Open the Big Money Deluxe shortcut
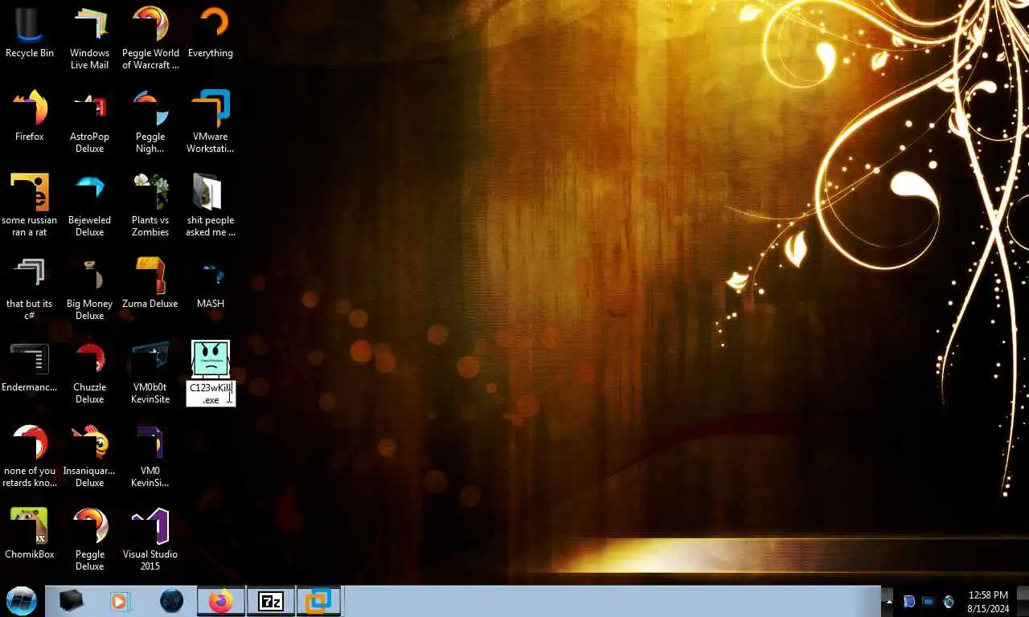This screenshot has width=1029, height=617. point(89,289)
